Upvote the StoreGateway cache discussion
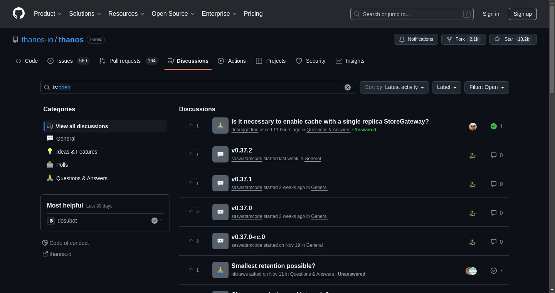 [194, 126]
